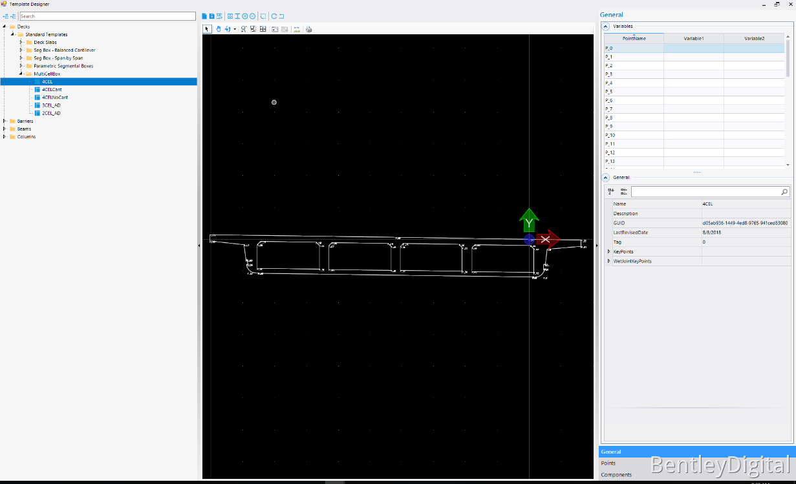Switch to the General tab
This screenshot has height=484, width=796.
pyautogui.click(x=697, y=452)
